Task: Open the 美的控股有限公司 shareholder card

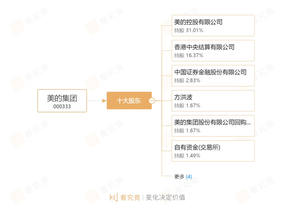Action: [213, 25]
